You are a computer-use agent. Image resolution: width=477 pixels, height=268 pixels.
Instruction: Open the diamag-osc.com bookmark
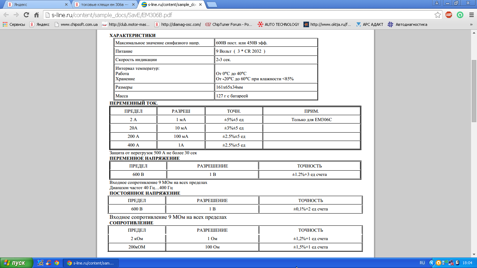tap(178, 24)
